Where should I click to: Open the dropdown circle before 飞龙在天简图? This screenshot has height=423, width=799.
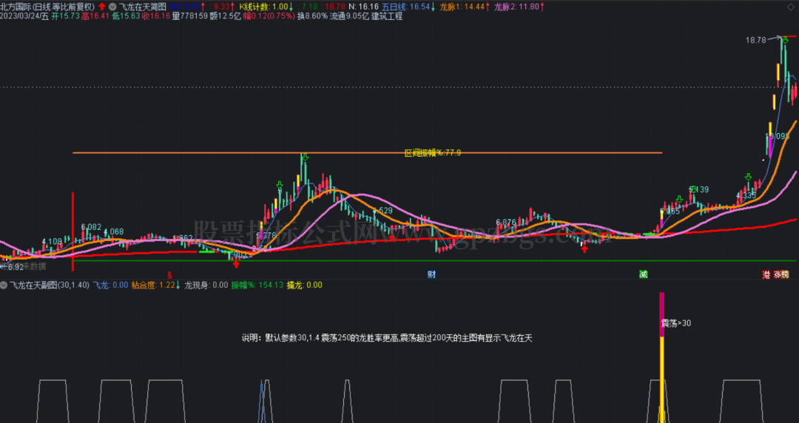tap(112, 7)
